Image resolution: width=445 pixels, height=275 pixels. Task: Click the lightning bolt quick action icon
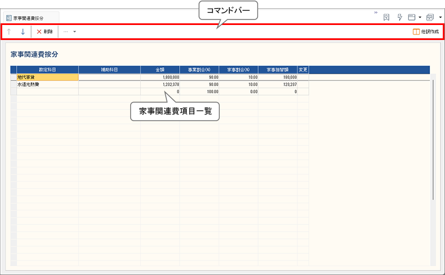click(x=399, y=17)
